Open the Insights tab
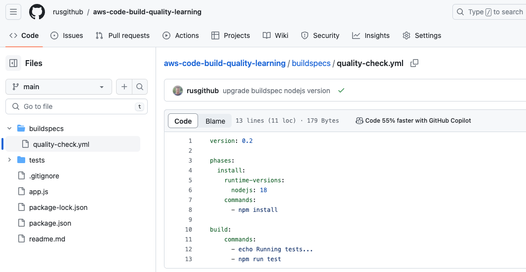526x272 pixels. 371,35
